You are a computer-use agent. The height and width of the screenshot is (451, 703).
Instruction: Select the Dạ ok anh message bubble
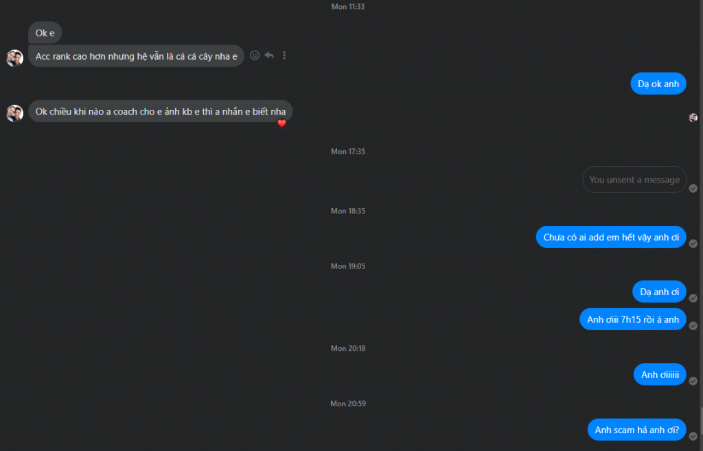(x=658, y=84)
